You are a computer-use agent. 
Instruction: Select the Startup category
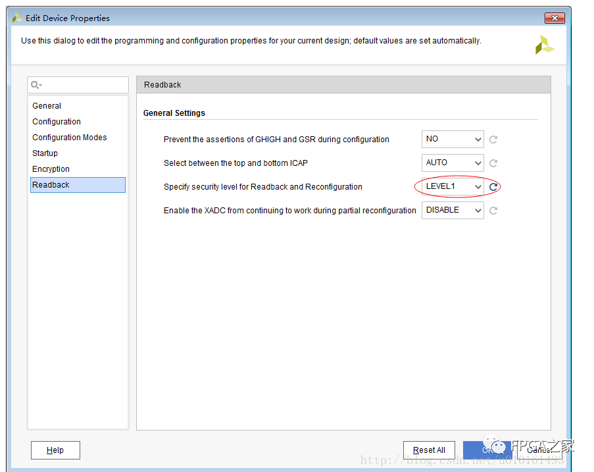click(x=45, y=153)
